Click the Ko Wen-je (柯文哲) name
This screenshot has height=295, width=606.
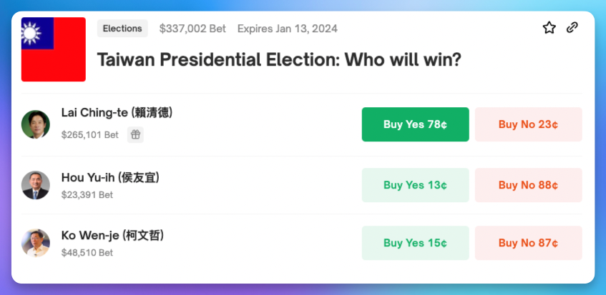pyautogui.click(x=112, y=235)
